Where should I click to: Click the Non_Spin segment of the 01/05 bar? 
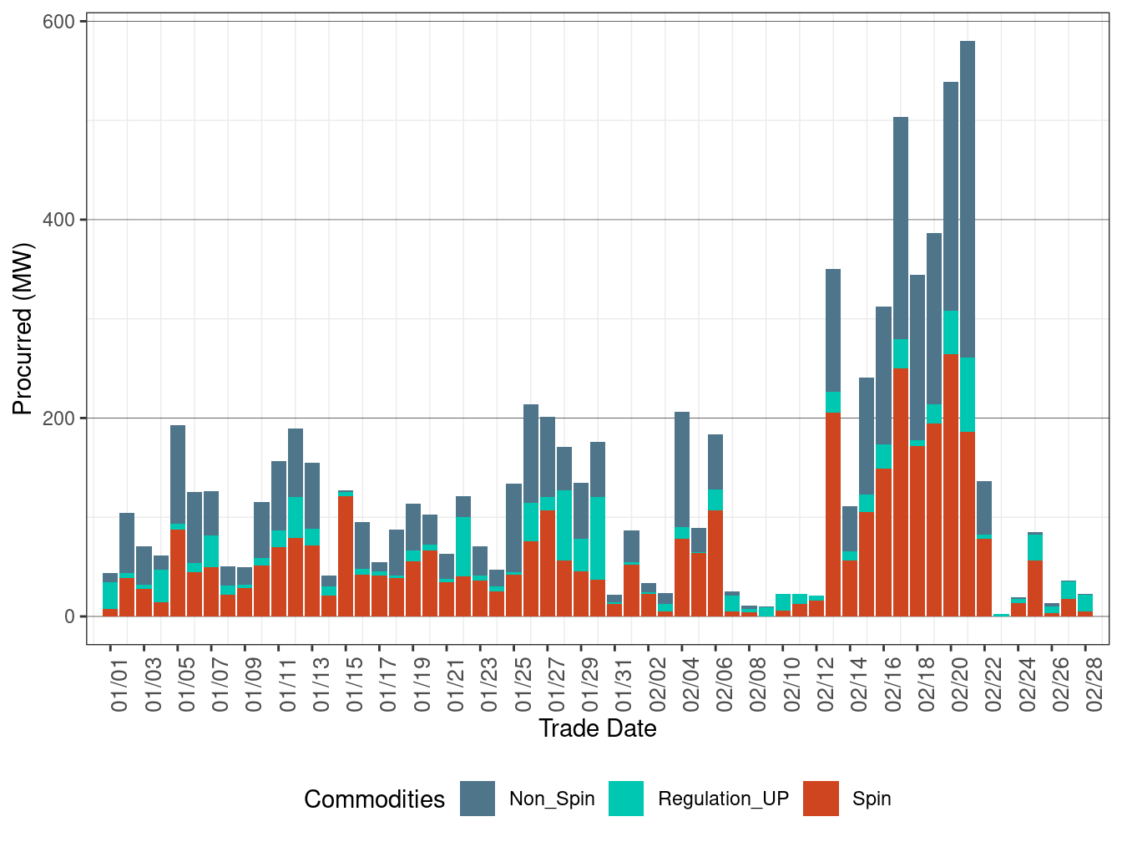point(178,474)
